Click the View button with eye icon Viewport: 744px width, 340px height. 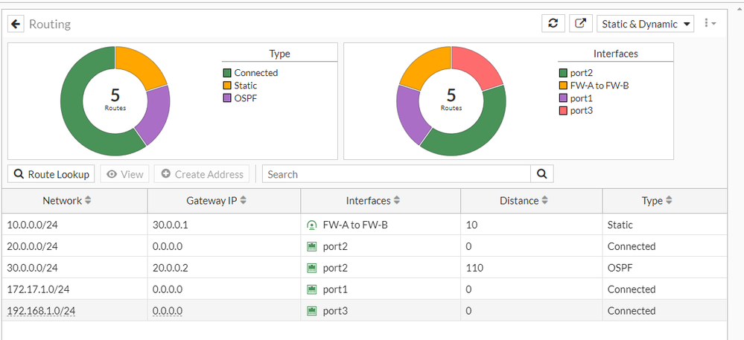[124, 174]
